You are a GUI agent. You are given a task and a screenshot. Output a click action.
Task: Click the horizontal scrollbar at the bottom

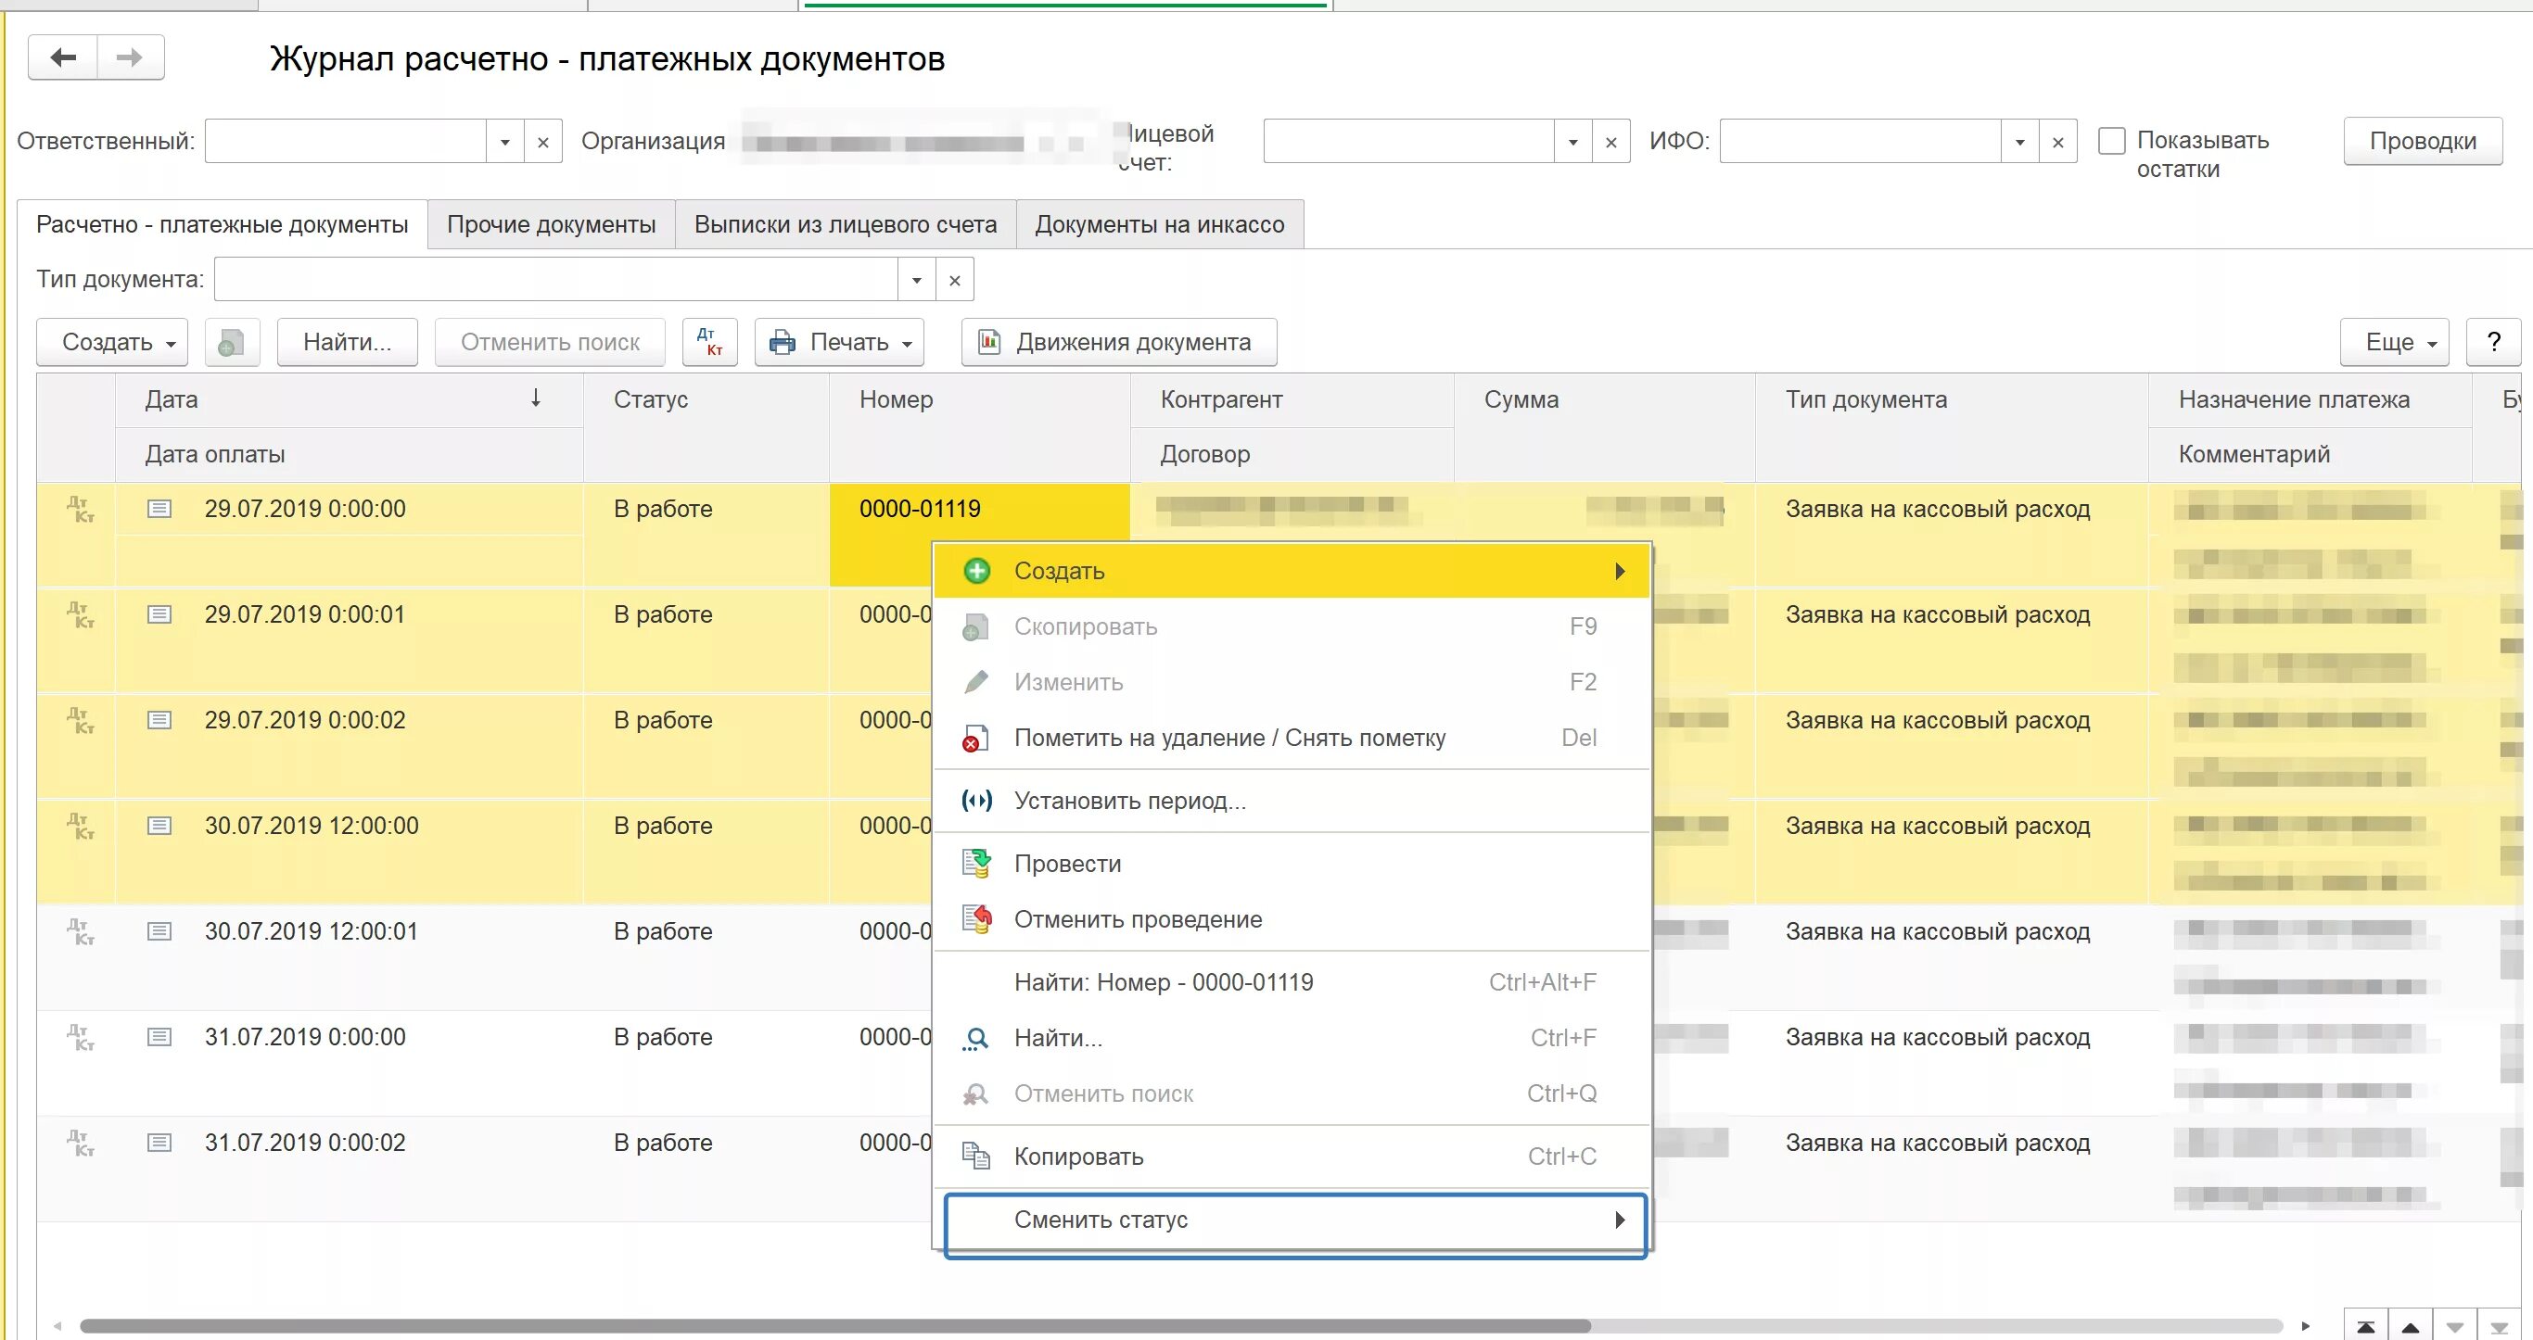click(x=834, y=1326)
